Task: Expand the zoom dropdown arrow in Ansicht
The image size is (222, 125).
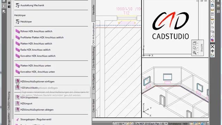Action: [198, 53]
